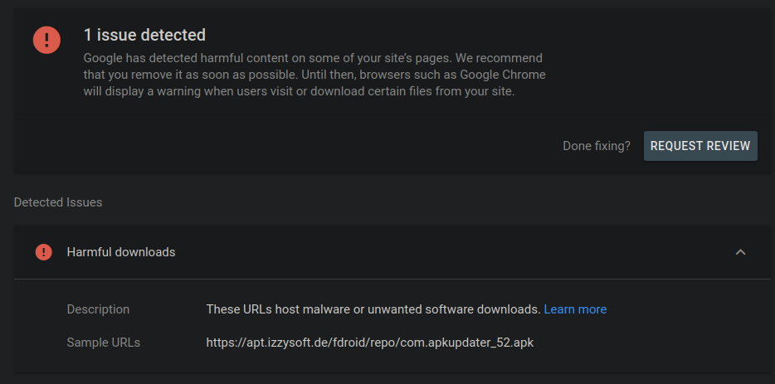Click the Sample URLs field label
This screenshot has height=384, width=775.
tap(103, 342)
